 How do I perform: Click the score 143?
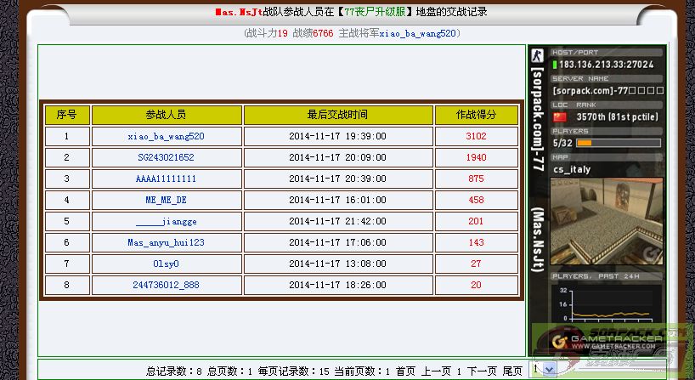pos(476,242)
